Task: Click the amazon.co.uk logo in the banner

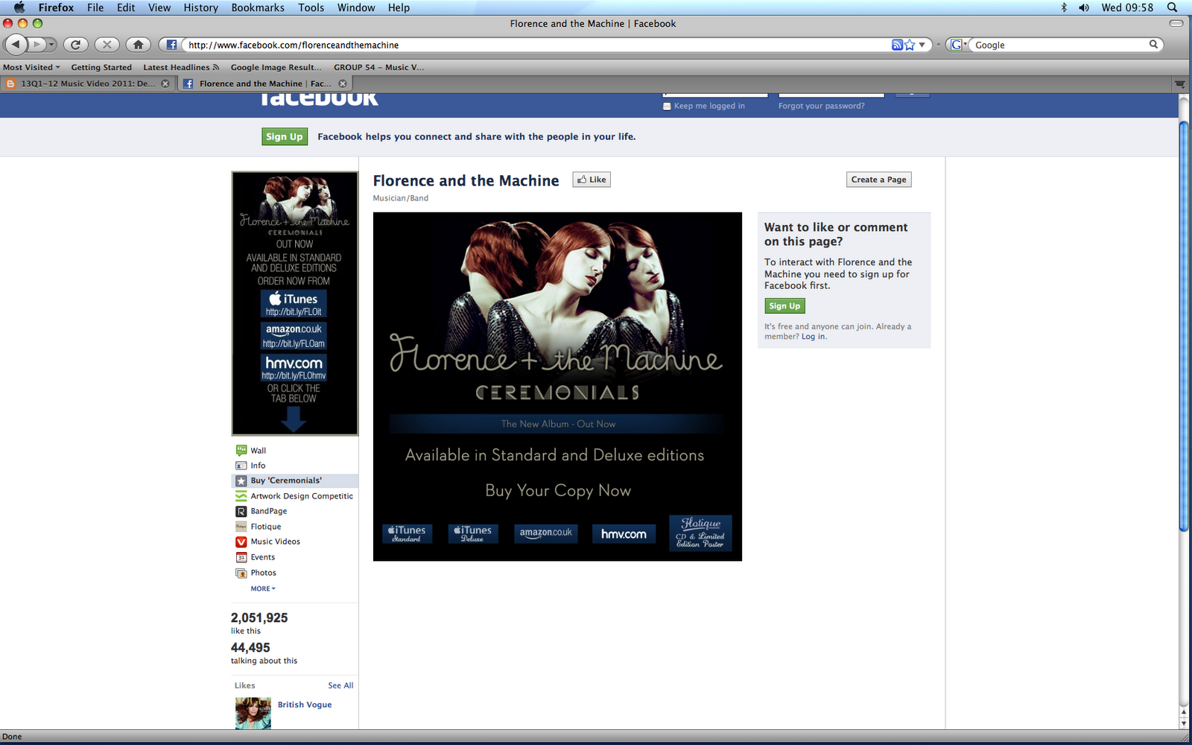Action: pyautogui.click(x=546, y=533)
